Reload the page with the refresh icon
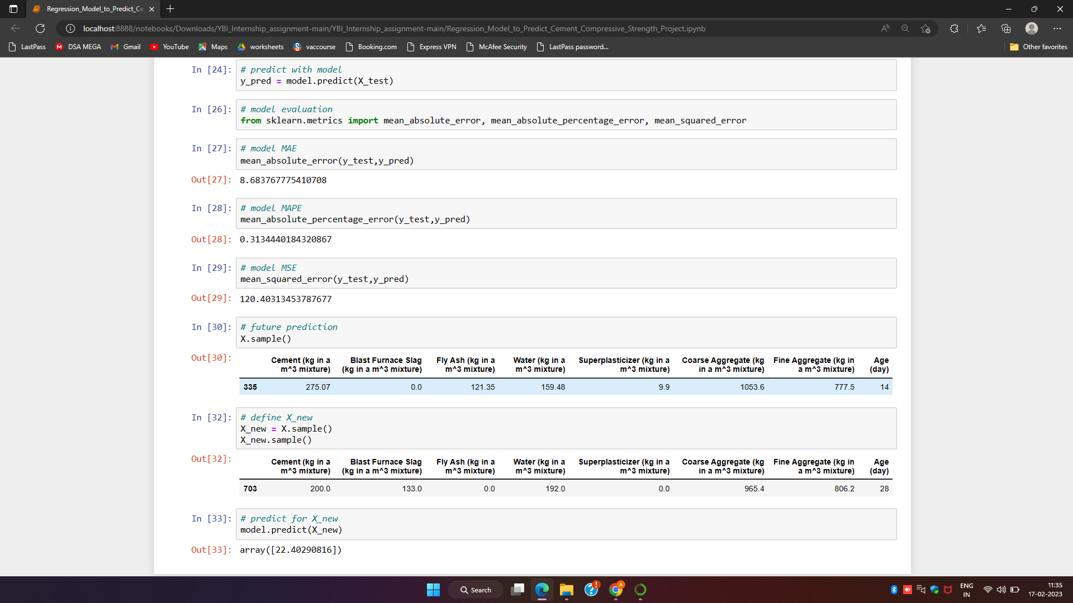 coord(40,28)
